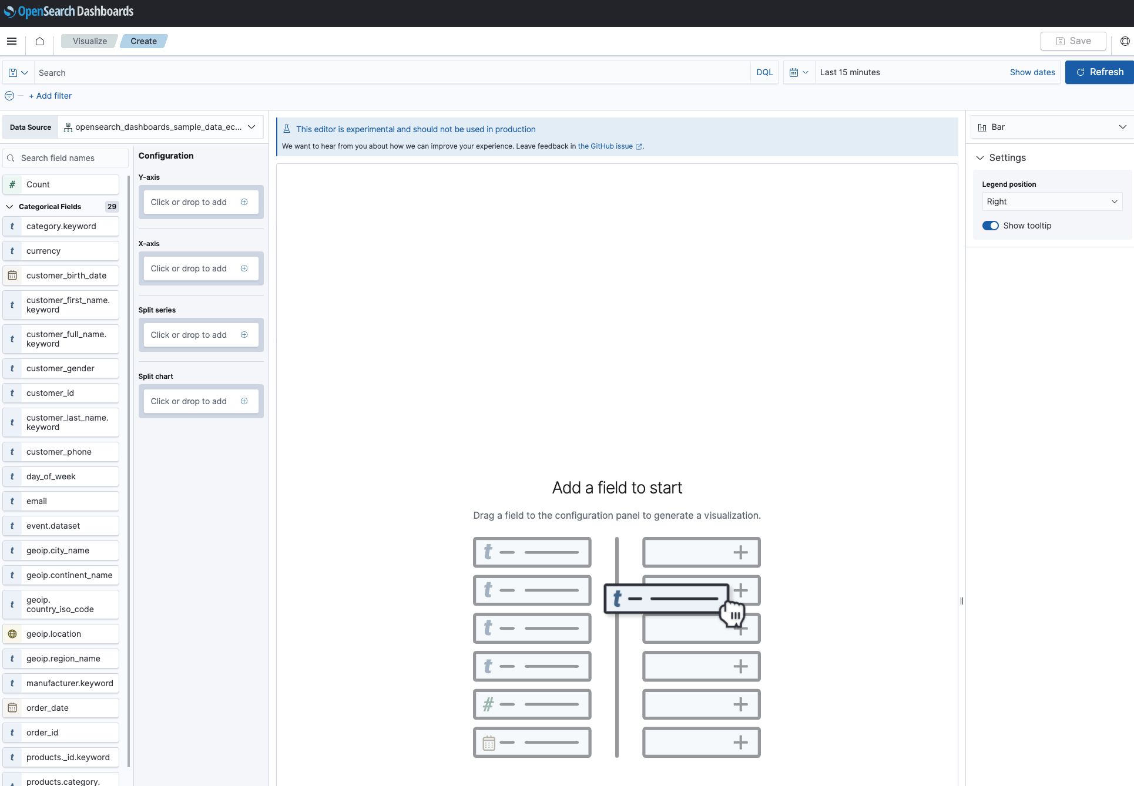Select the day_of_week field

[61, 476]
